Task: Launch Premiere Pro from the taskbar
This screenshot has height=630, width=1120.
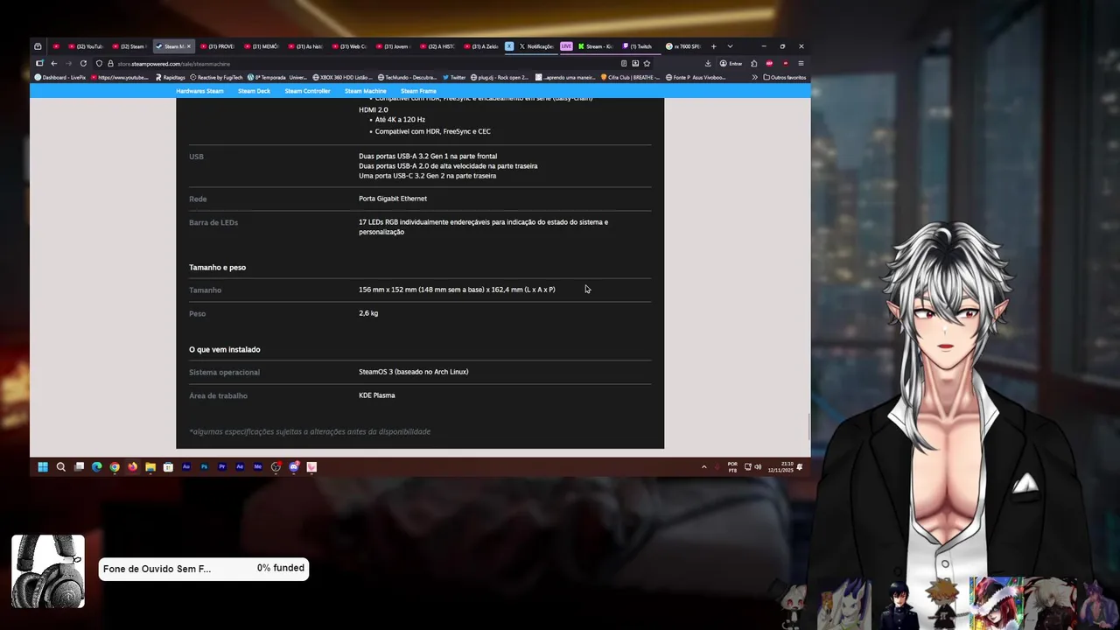Action: click(x=221, y=467)
